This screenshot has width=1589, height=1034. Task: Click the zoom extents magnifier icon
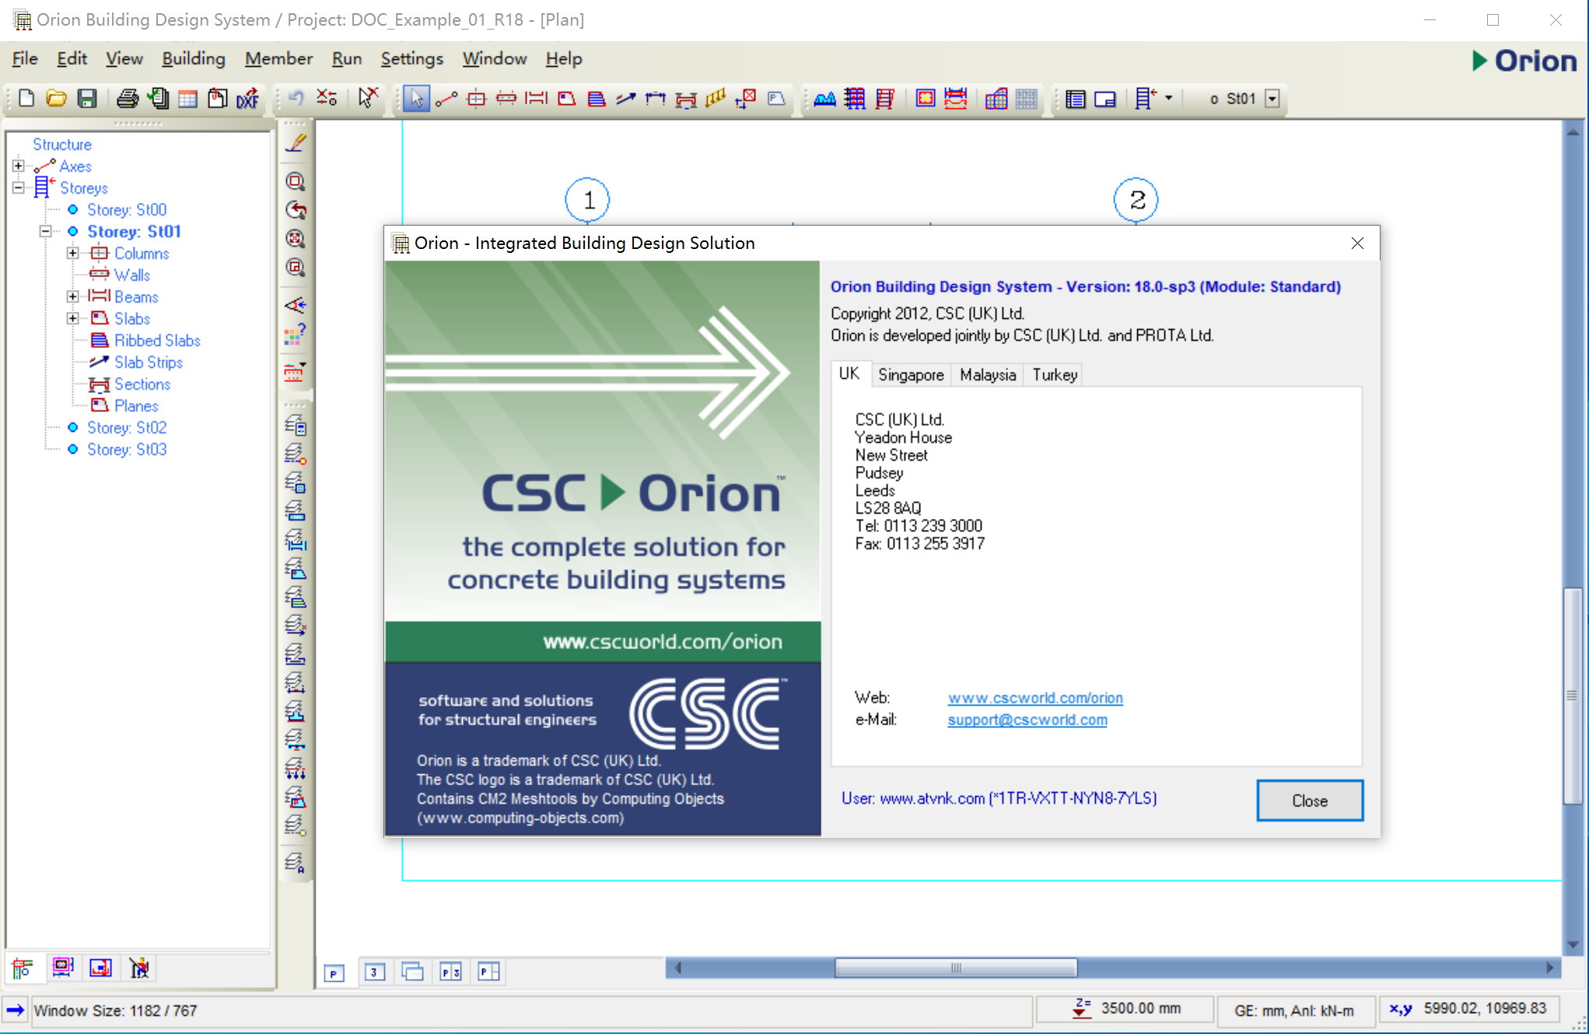tap(296, 239)
